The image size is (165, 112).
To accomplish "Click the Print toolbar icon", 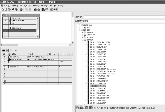I will pyautogui.click(x=21, y=10).
